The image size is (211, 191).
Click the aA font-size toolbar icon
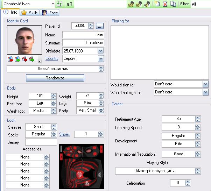coord(70,4)
